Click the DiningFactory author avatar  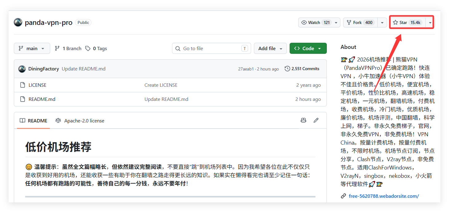(x=22, y=69)
